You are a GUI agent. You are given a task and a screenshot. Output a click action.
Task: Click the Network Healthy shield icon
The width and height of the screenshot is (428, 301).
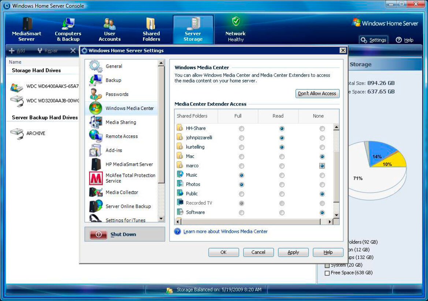pyautogui.click(x=236, y=21)
